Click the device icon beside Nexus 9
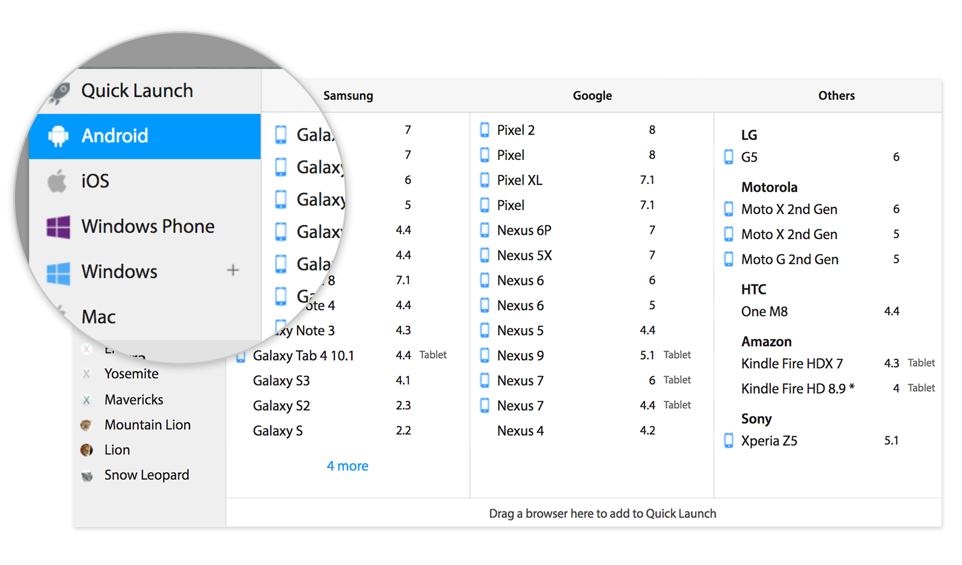962x565 pixels. pos(485,355)
